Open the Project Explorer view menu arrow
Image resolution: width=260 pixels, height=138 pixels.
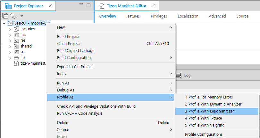point(21,16)
